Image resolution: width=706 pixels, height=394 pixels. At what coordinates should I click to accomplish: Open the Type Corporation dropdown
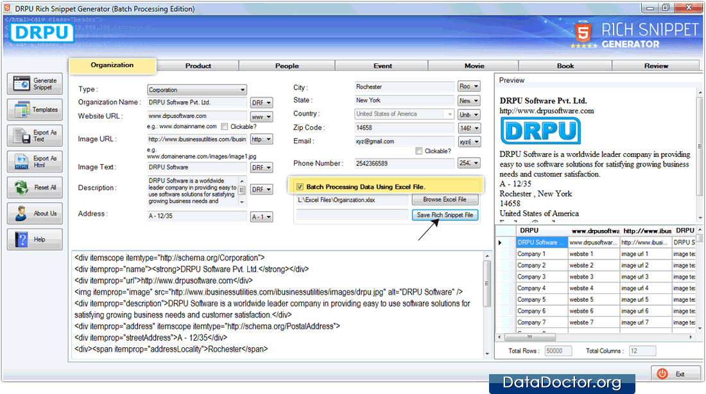[x=242, y=90]
